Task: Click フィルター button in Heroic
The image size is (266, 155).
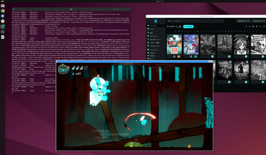Action: pos(257,21)
